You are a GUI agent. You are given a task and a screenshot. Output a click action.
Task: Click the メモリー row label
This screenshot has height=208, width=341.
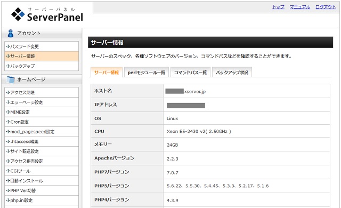point(103,144)
